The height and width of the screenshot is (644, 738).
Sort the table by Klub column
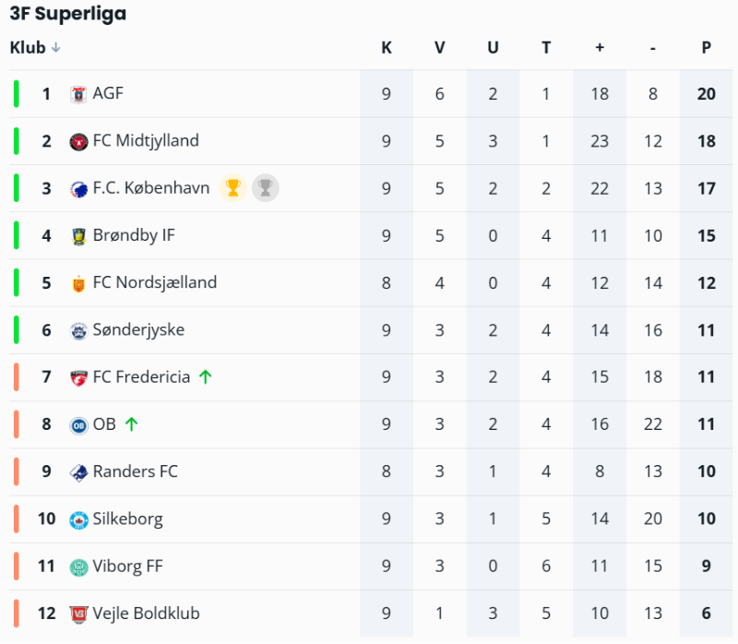click(28, 48)
